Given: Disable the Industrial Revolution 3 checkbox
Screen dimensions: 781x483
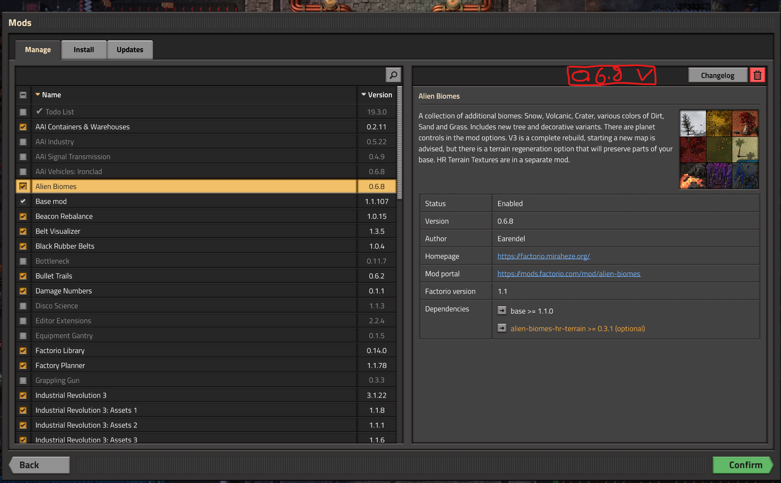Looking at the screenshot, I should (23, 395).
